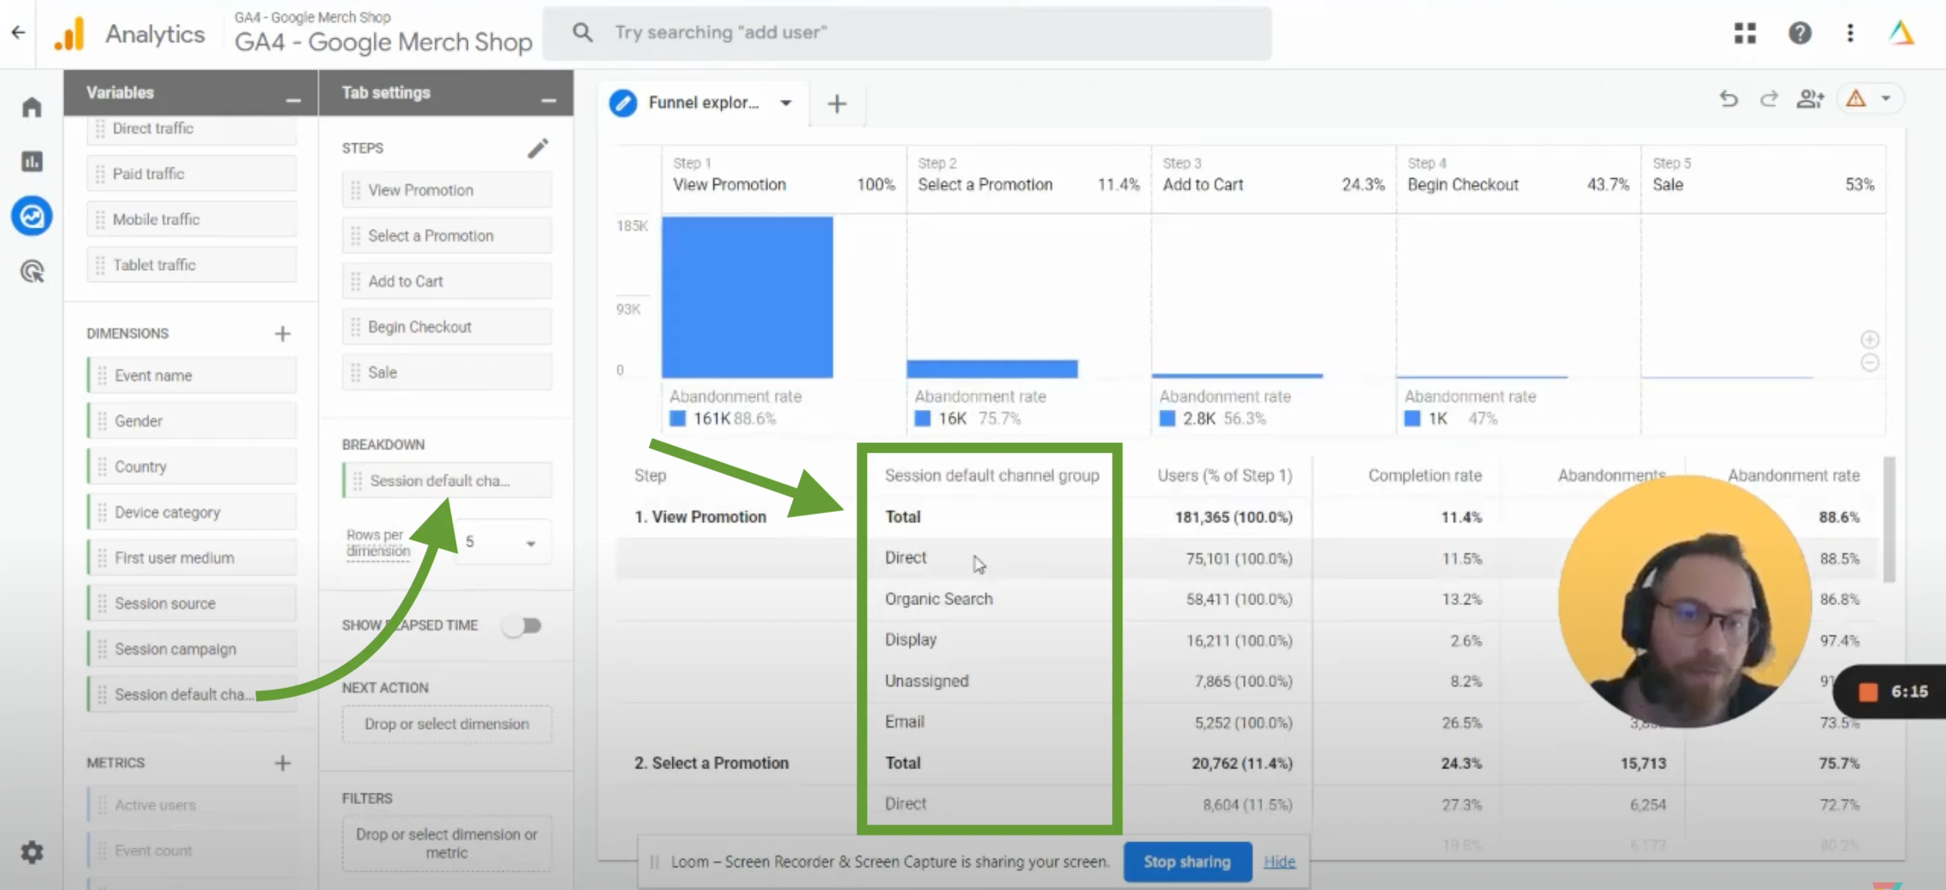Select the Session campaign dimension
The image size is (1946, 890).
pyautogui.click(x=192, y=649)
